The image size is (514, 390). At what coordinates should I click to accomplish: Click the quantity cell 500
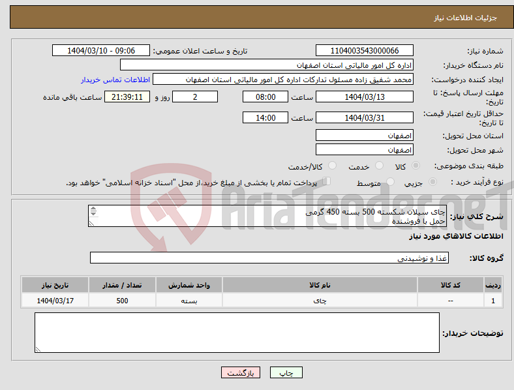pyautogui.click(x=122, y=301)
